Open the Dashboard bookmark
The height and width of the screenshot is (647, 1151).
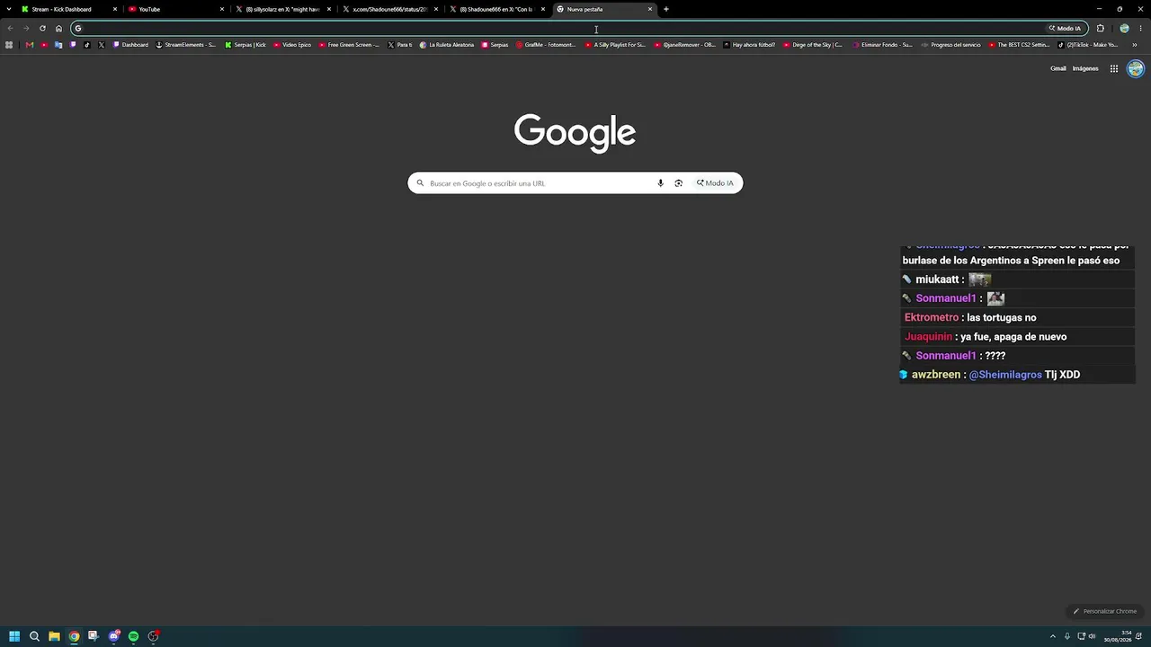coord(130,45)
